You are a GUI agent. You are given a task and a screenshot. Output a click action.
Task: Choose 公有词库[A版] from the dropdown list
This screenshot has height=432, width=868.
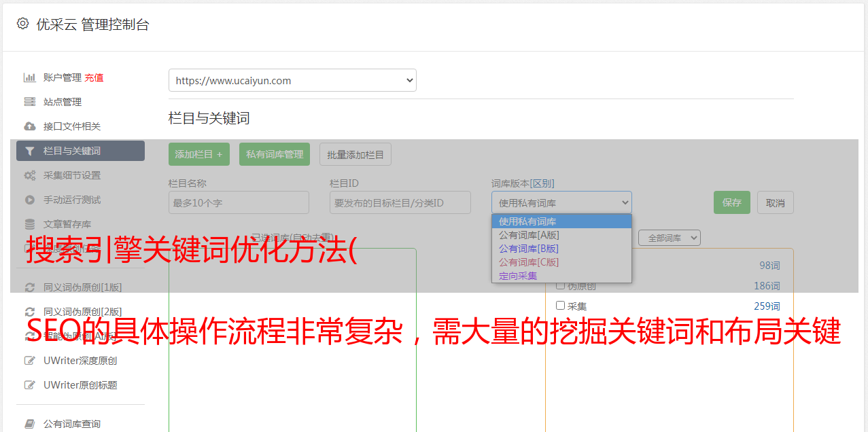[x=561, y=235]
